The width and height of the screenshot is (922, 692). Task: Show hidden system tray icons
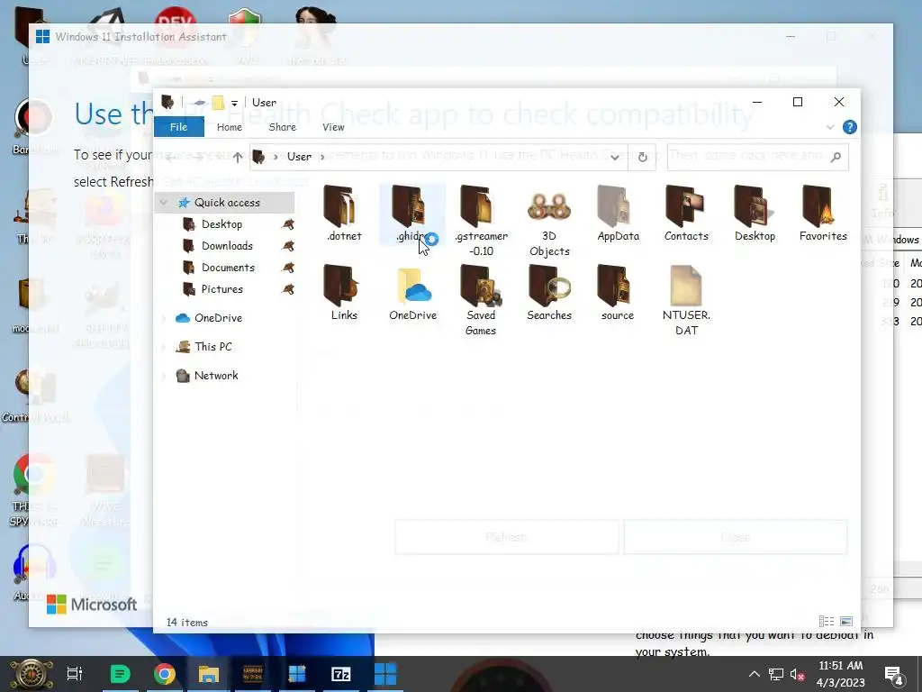(754, 674)
